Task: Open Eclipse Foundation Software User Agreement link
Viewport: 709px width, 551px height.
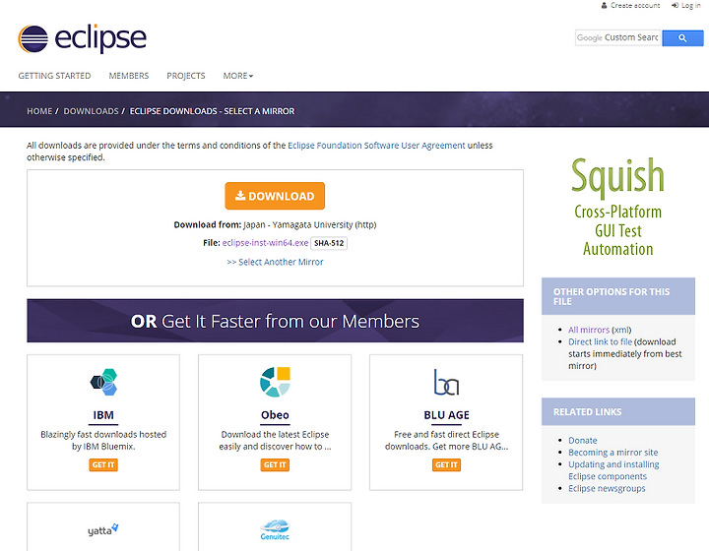Action: (376, 146)
